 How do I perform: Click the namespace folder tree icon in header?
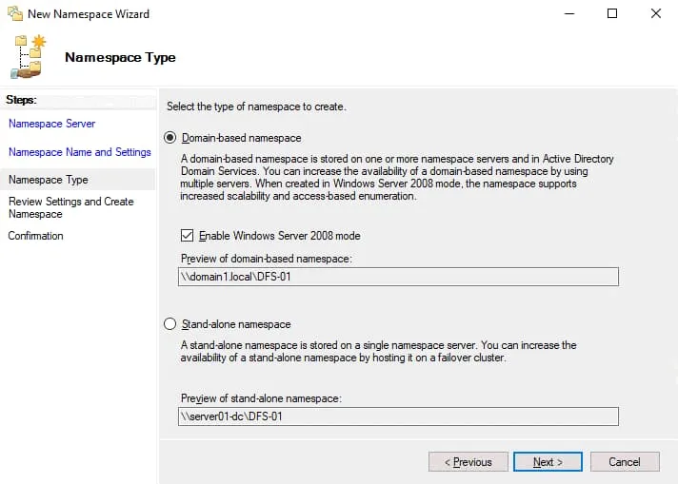(x=29, y=57)
